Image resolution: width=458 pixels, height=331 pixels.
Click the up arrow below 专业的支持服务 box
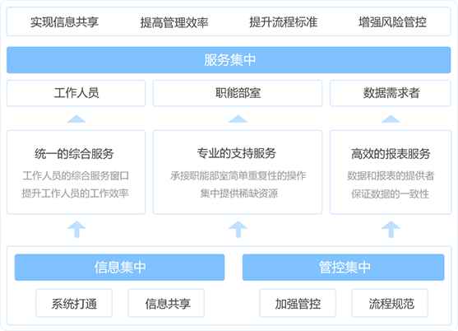pos(238,229)
